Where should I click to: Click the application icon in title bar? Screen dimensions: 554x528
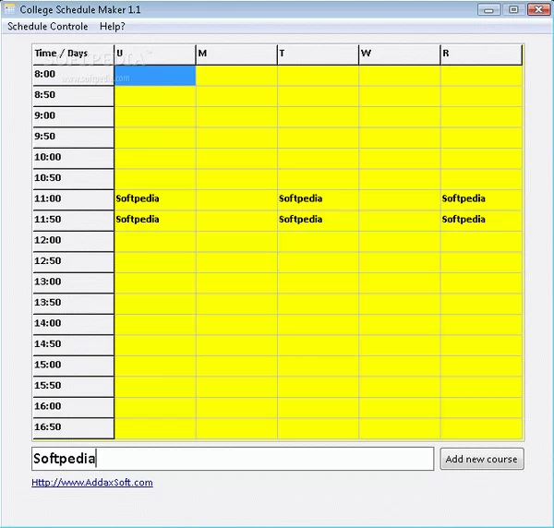pyautogui.click(x=10, y=9)
